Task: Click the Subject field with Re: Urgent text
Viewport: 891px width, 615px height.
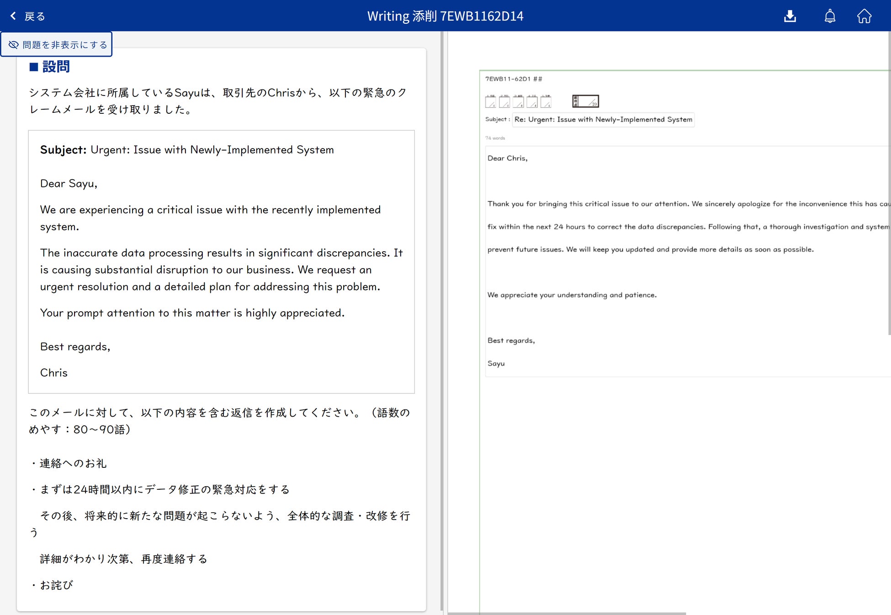Action: tap(603, 120)
